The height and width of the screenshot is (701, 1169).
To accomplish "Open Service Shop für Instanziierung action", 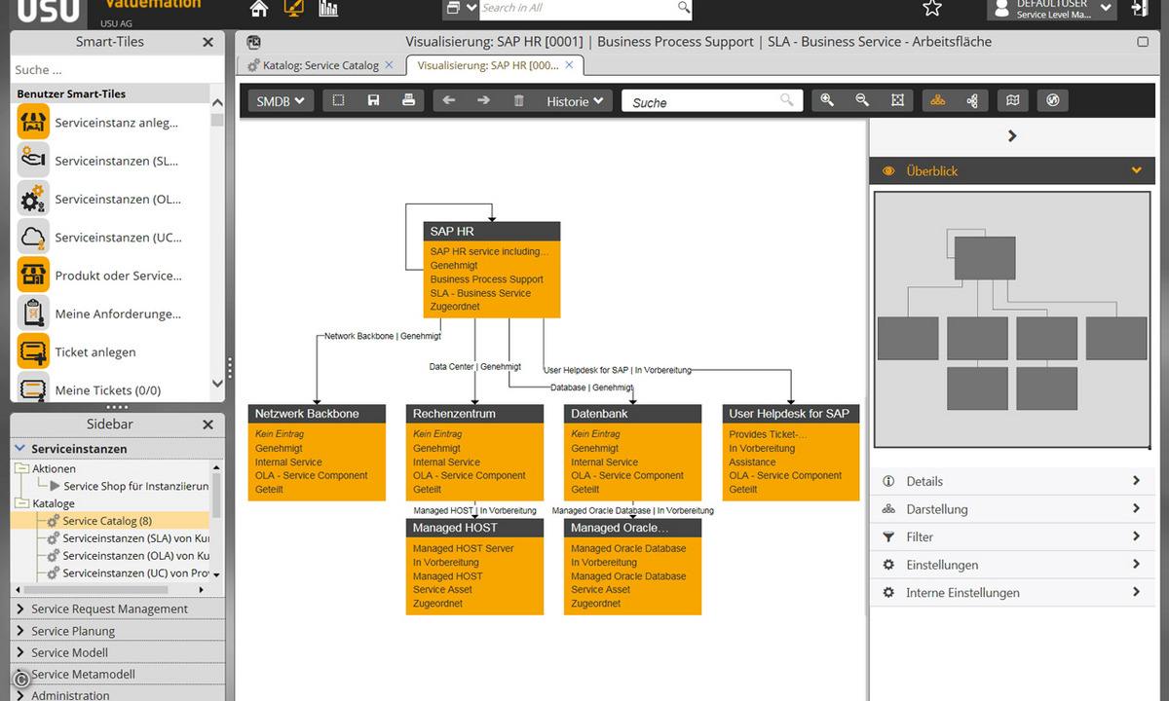I will (x=135, y=486).
